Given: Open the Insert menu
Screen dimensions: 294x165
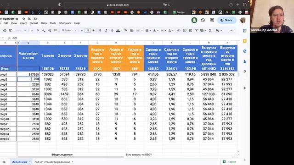Looking at the screenshot, I should [x=23, y=23].
